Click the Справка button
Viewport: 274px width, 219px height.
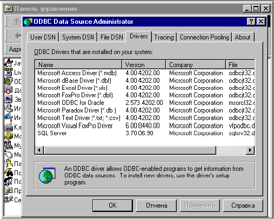pos(243,205)
